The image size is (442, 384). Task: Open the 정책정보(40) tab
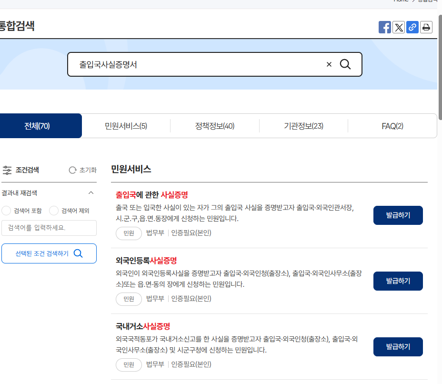[x=214, y=125]
